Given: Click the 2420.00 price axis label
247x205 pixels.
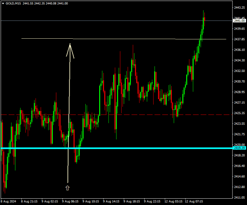Looking at the screenshot, I should [x=239, y=145].
